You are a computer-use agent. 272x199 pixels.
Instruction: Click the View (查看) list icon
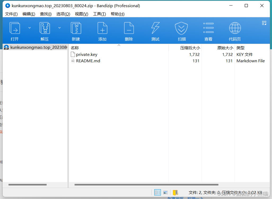pos(208,28)
